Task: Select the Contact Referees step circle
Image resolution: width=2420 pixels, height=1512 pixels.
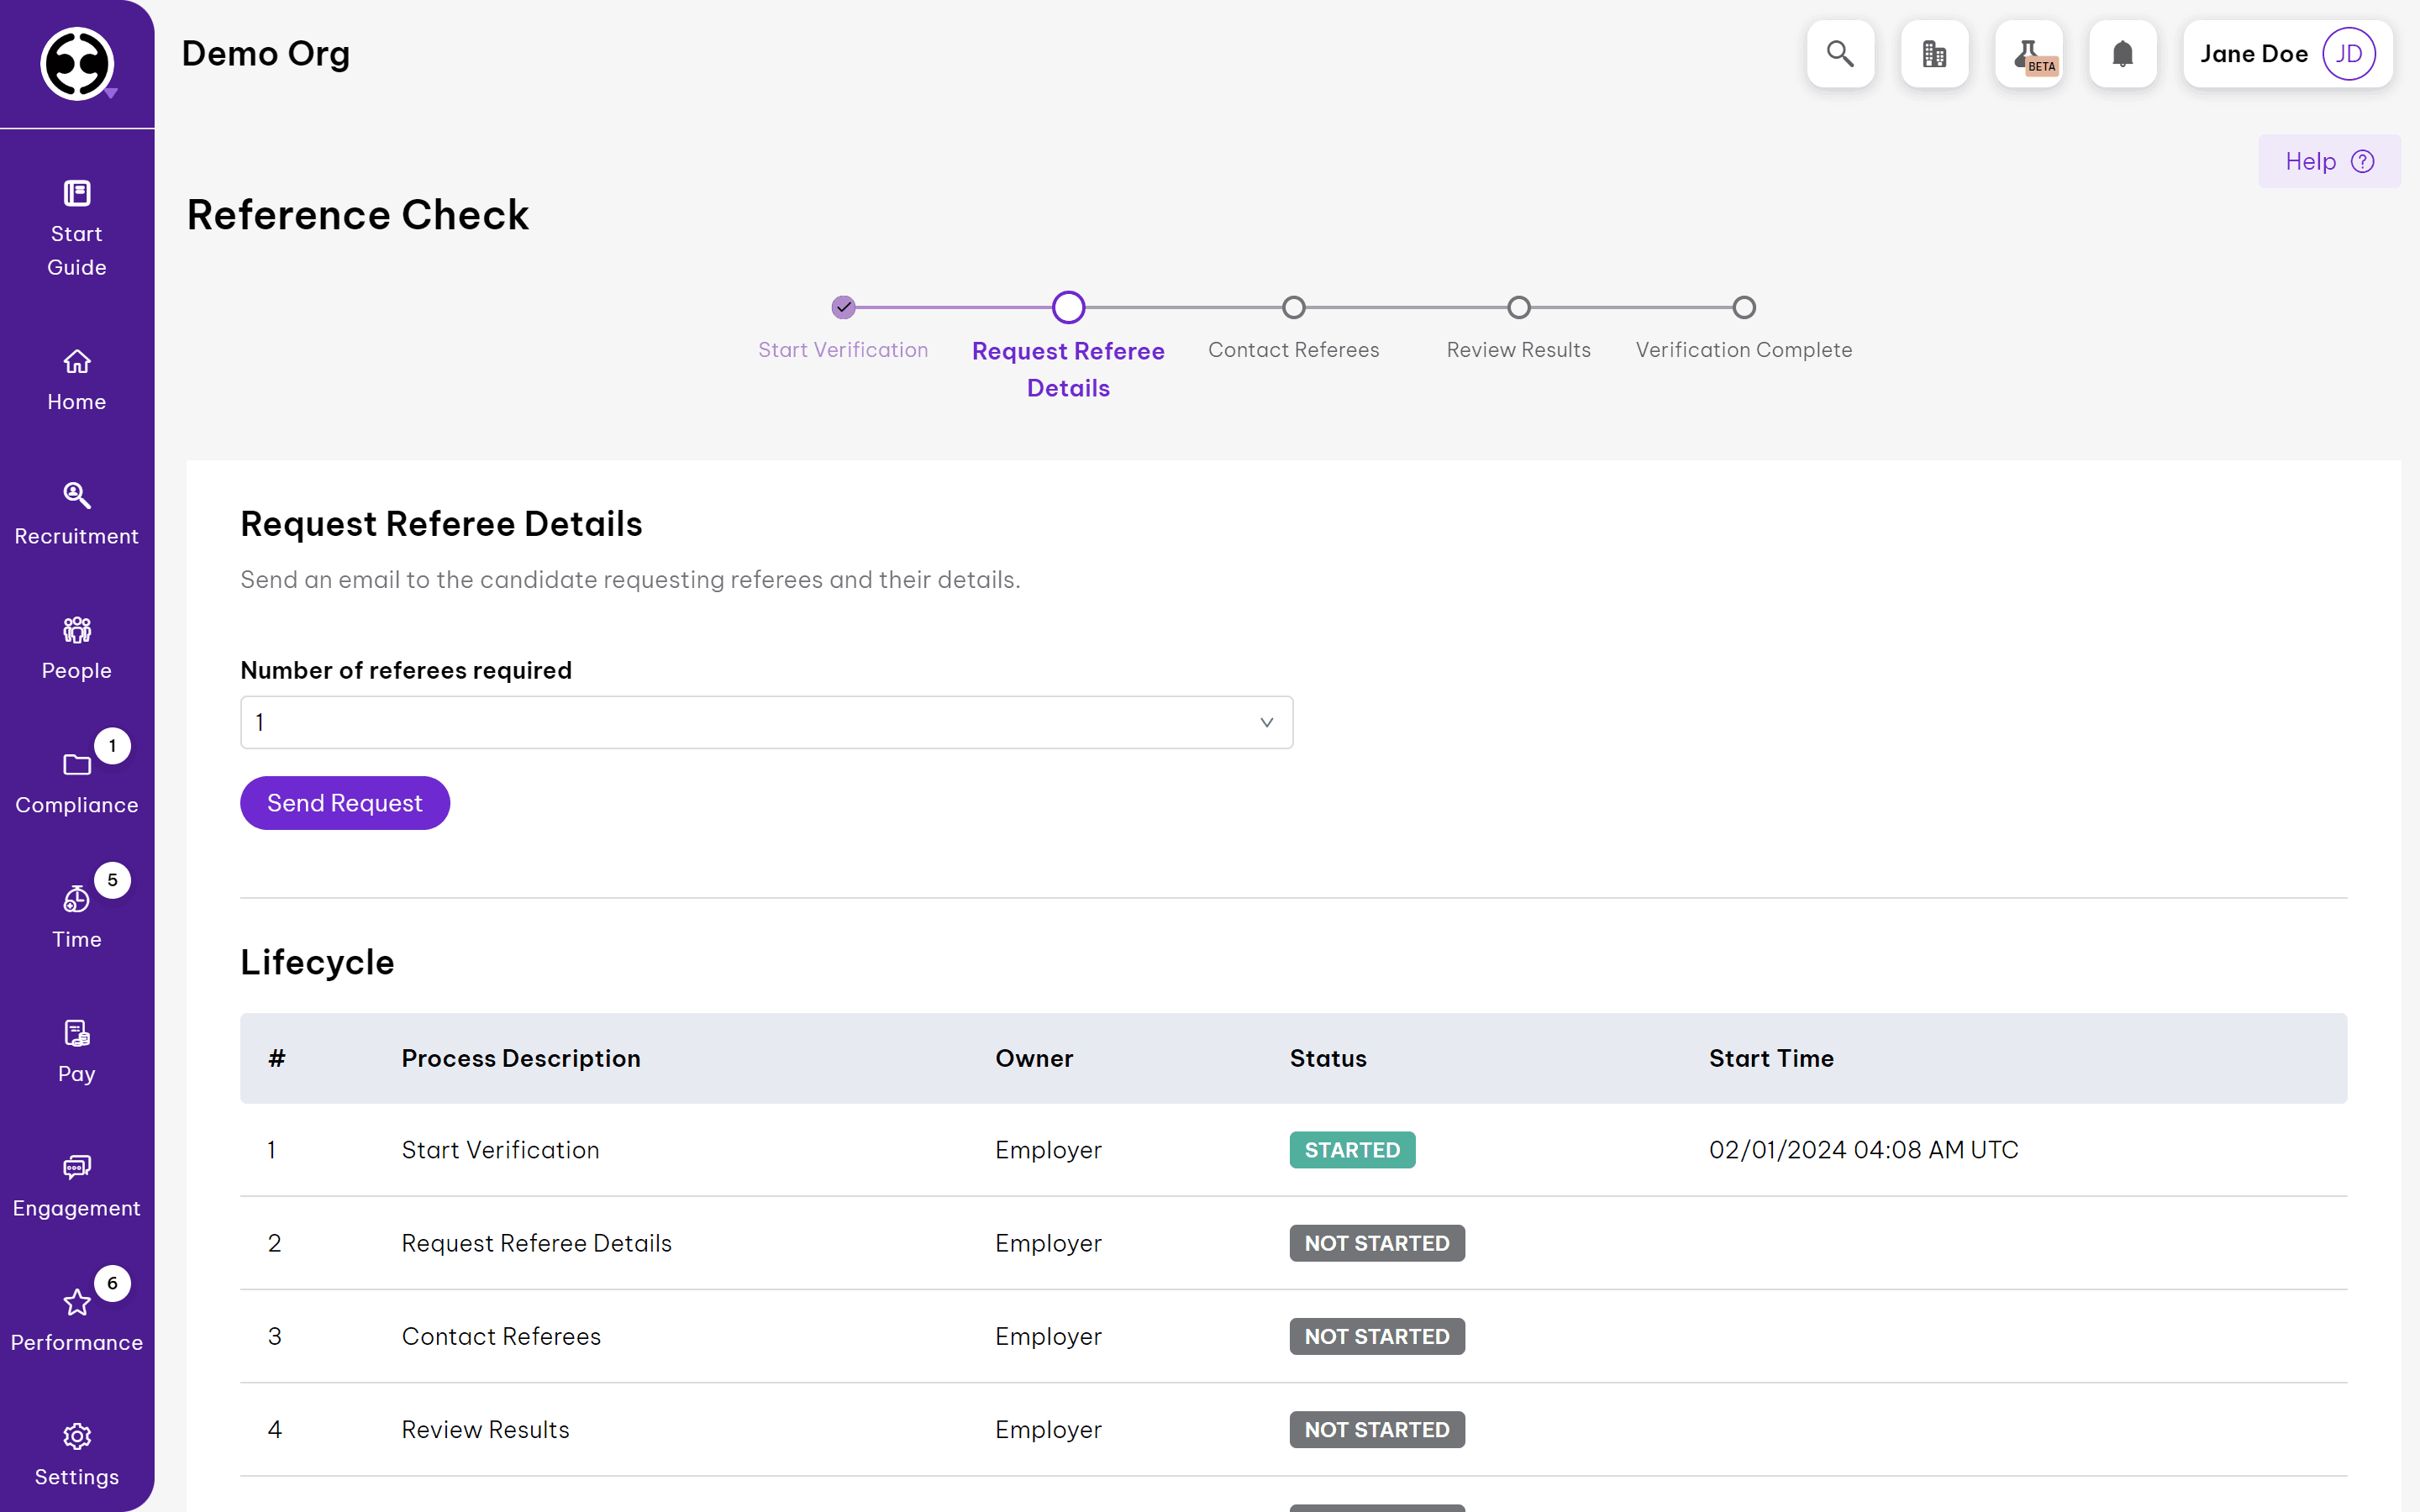Action: click(1293, 307)
